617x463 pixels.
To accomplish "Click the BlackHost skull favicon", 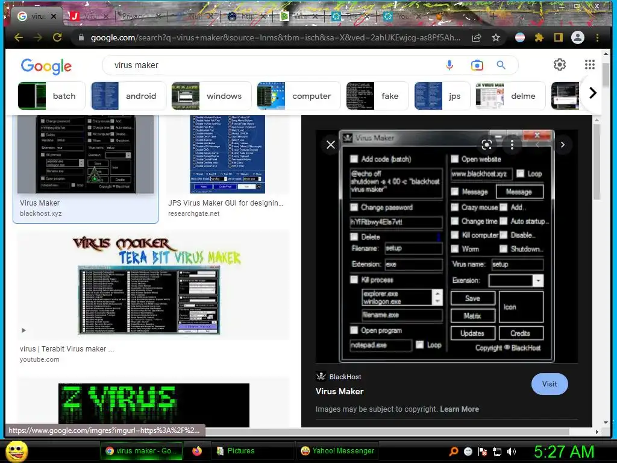I will pos(321,376).
